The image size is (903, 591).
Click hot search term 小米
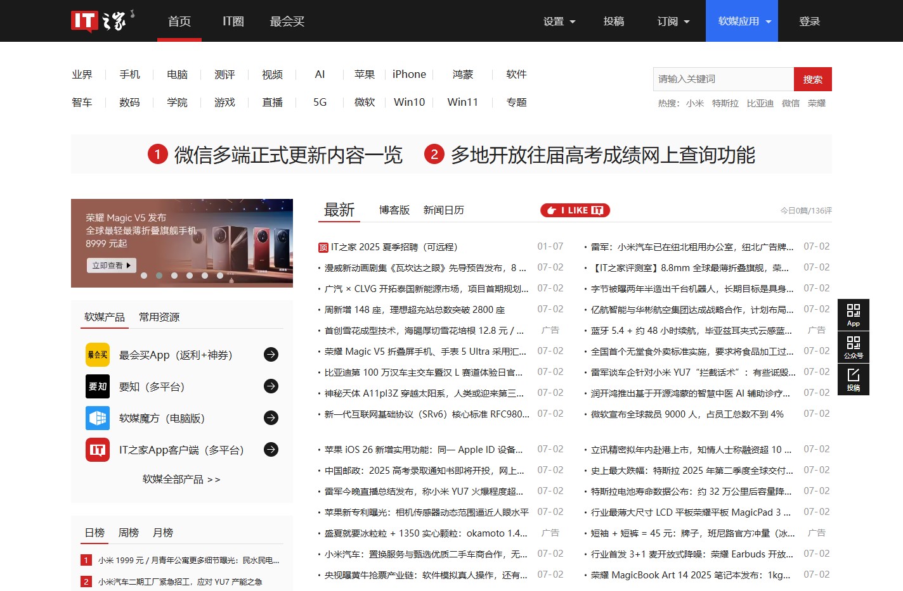(x=695, y=103)
